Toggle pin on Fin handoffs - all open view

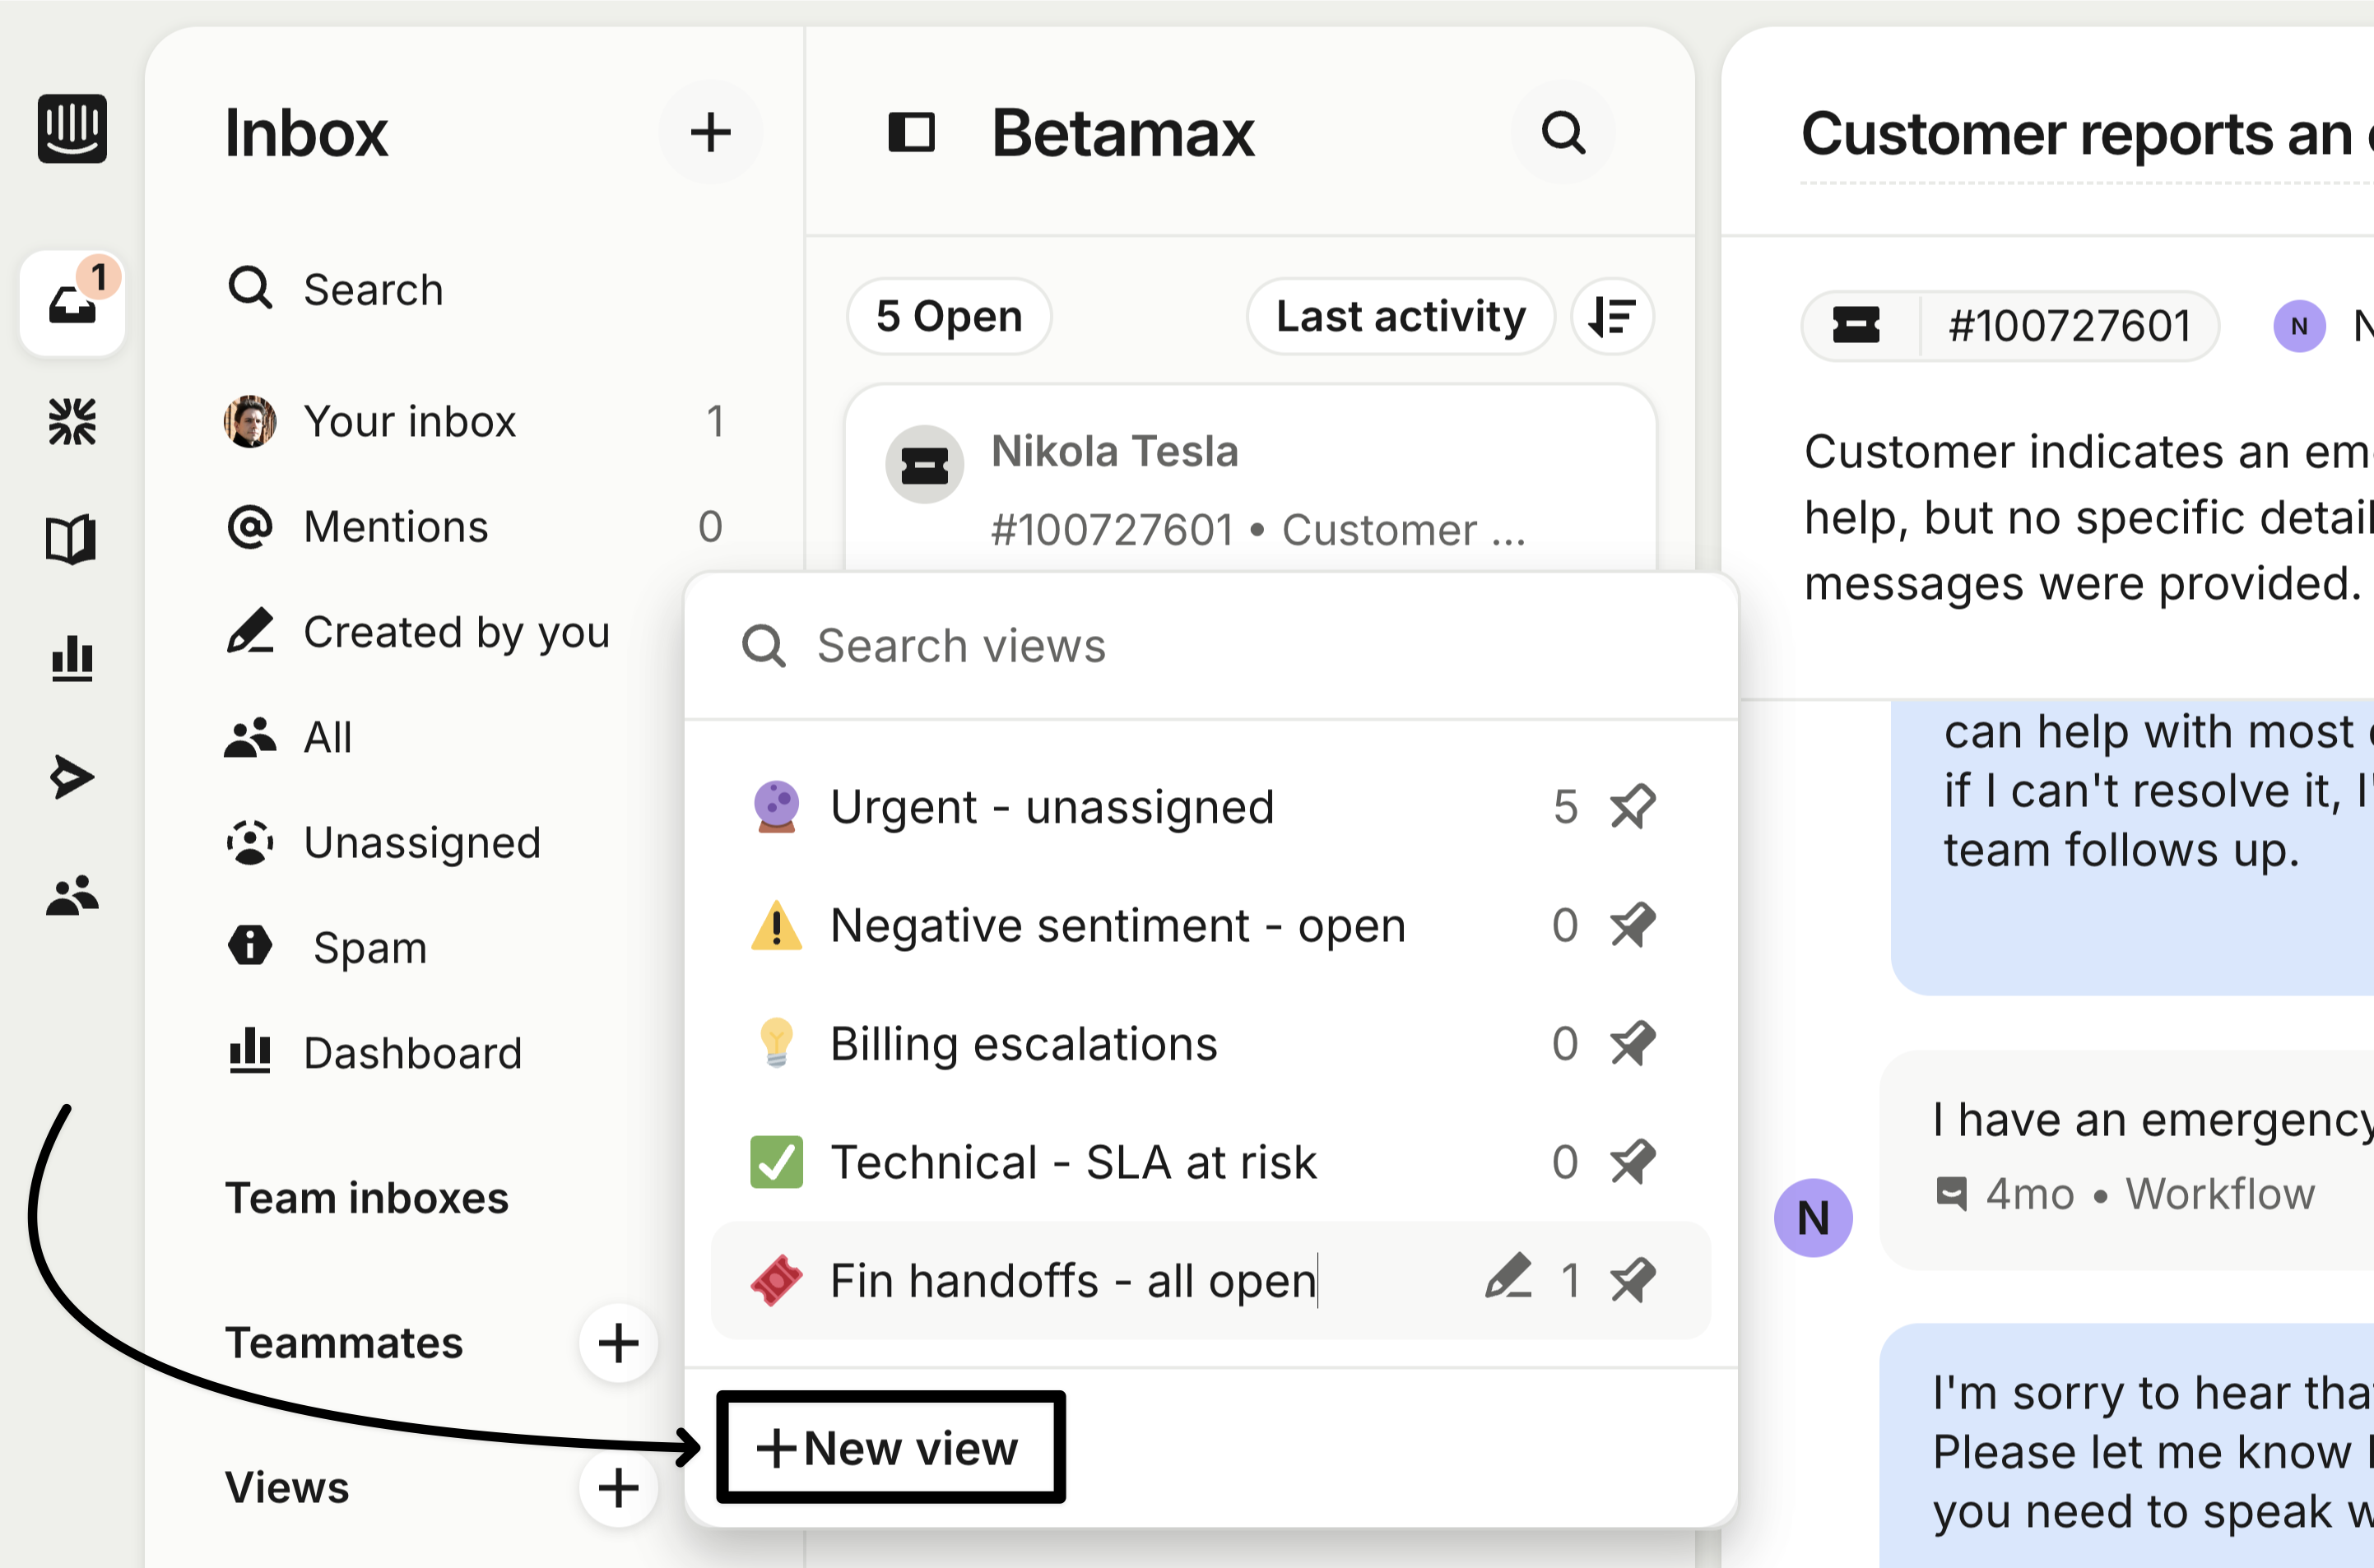[1632, 1281]
